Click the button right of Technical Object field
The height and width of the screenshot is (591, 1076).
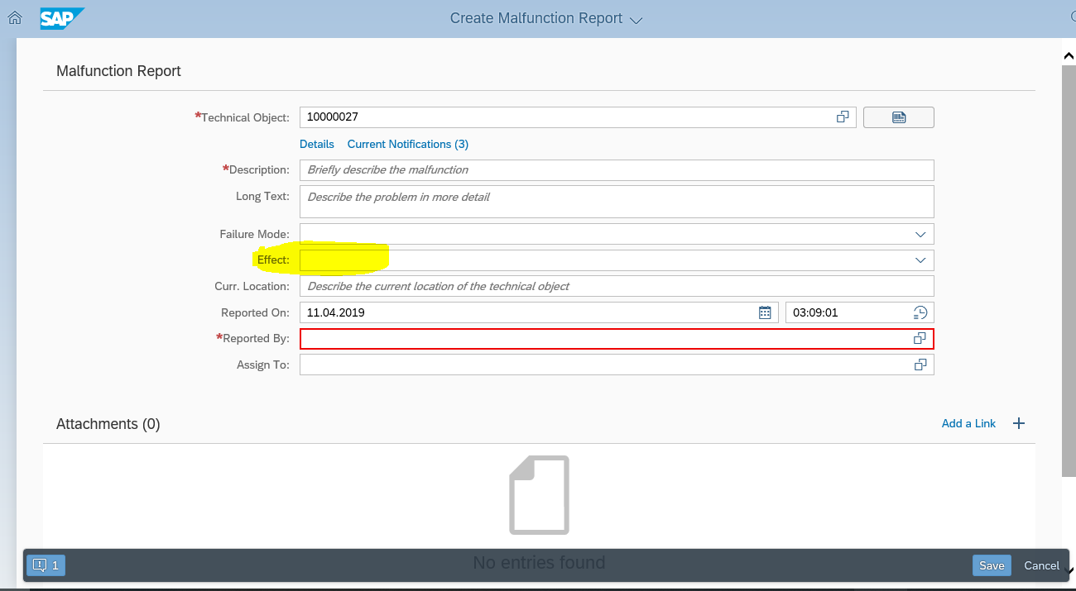899,117
